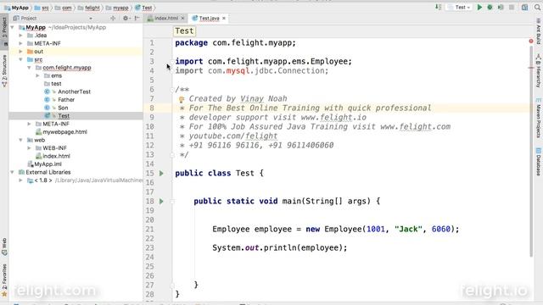This screenshot has height=305, width=543.
Task: Fold the main method at line 18
Action: point(172,202)
